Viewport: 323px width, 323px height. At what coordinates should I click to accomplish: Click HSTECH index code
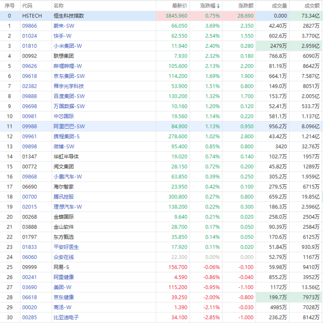(x=32, y=16)
